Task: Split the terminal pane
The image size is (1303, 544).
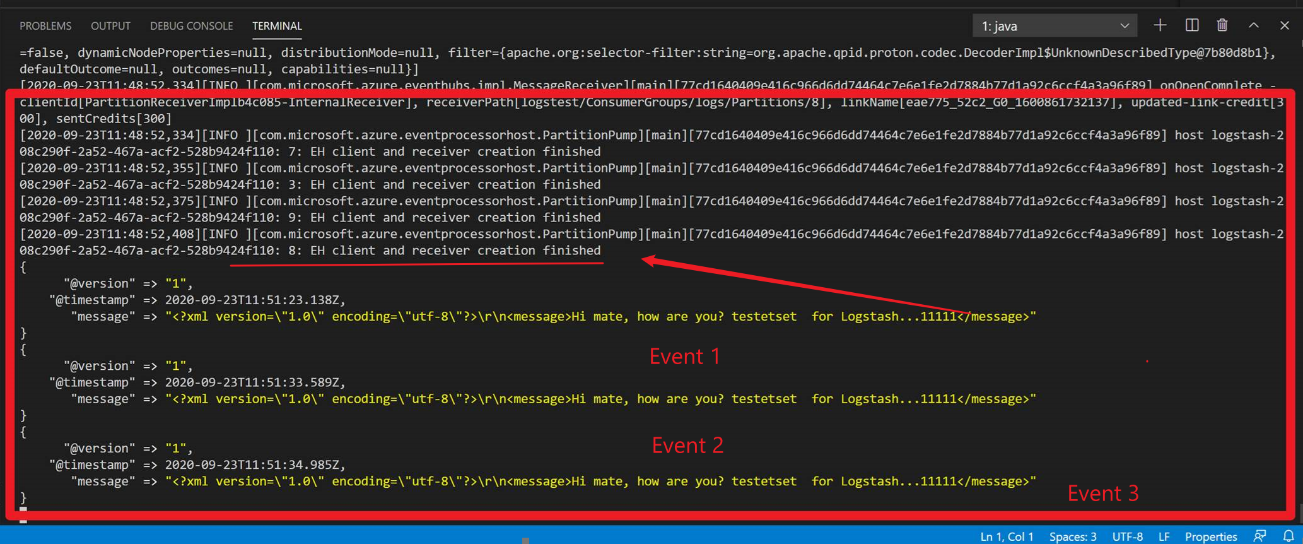Action: coord(1191,25)
